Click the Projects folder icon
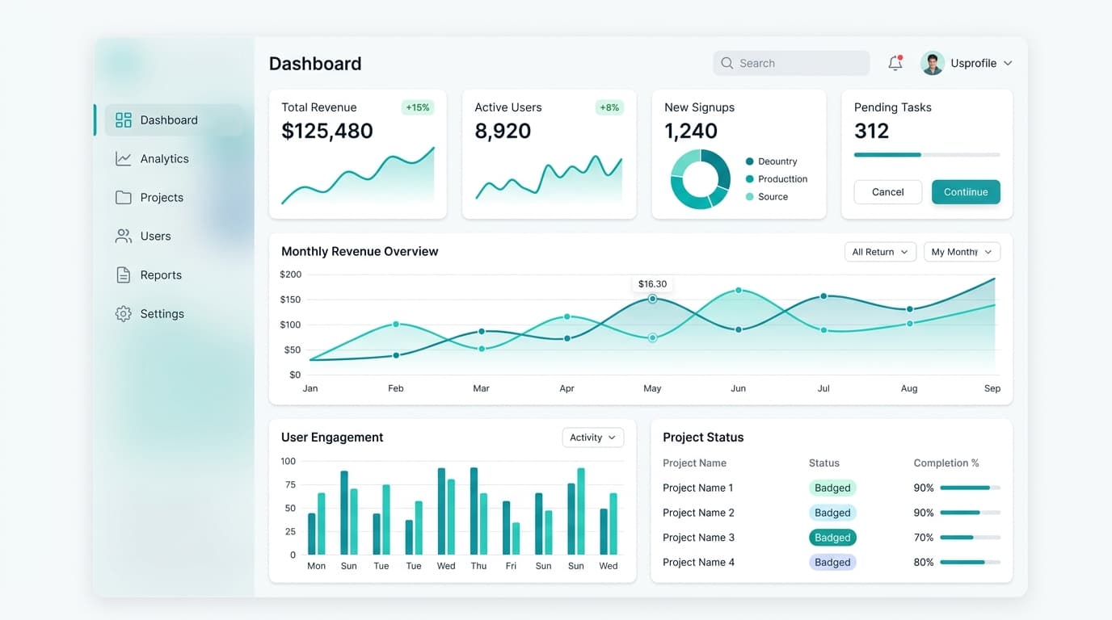 click(124, 198)
